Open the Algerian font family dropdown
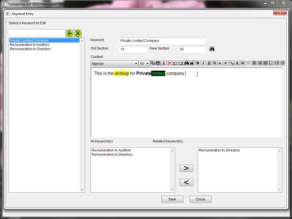Image resolution: width=292 pixels, height=219 pixels. pyautogui.click(x=114, y=64)
